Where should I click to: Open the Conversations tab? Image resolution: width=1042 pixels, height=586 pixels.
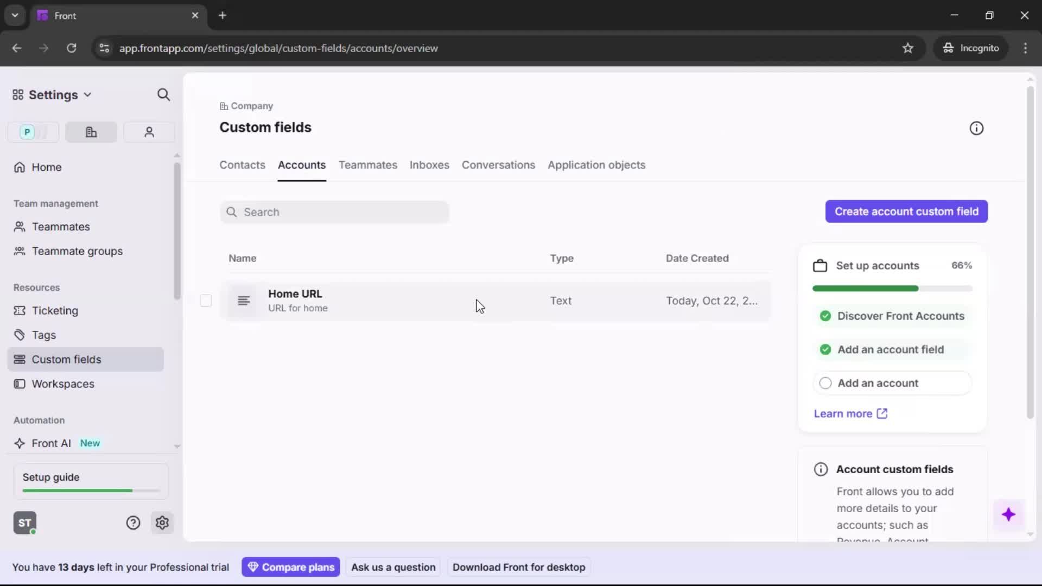498,165
